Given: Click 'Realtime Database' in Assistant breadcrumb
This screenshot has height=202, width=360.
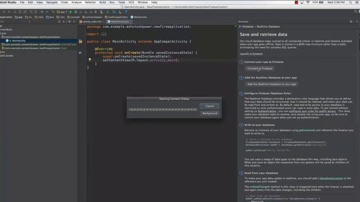Looking at the screenshot, I should pos(268,26).
